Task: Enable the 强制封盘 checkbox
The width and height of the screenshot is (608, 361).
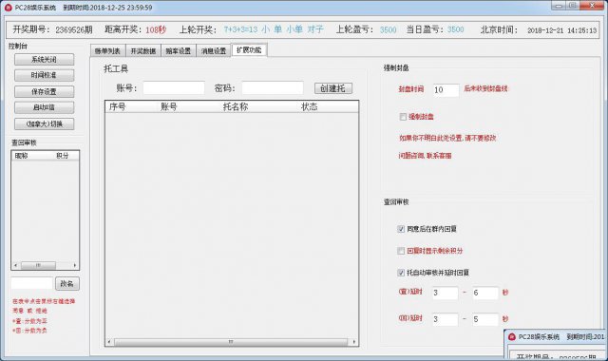Action: tap(403, 117)
